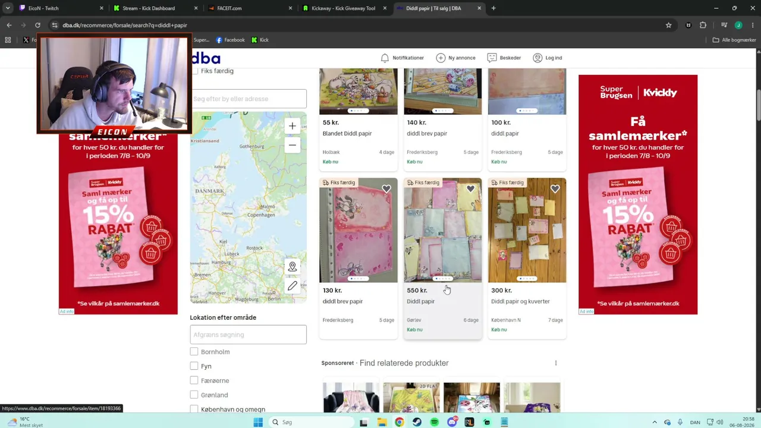The image size is (761, 428).
Task: Click the Blandet Diddl papir listing title
Action: [x=347, y=133]
